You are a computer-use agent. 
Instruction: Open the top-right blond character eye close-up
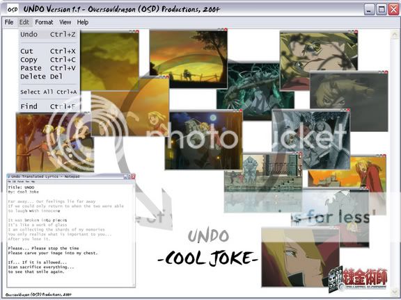[x=319, y=60]
